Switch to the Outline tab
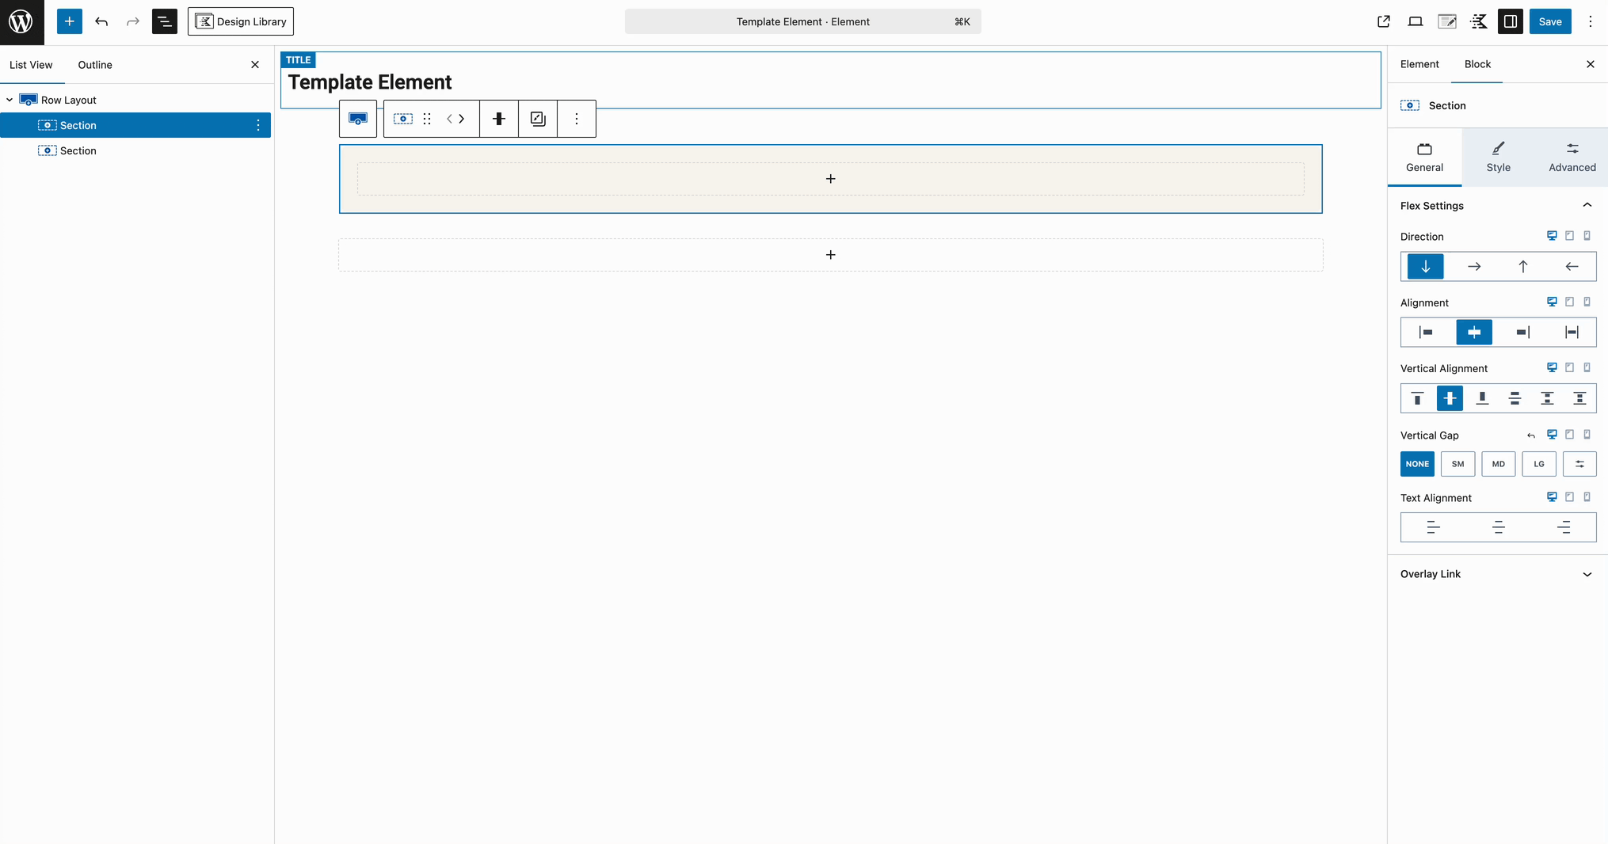 coord(95,65)
